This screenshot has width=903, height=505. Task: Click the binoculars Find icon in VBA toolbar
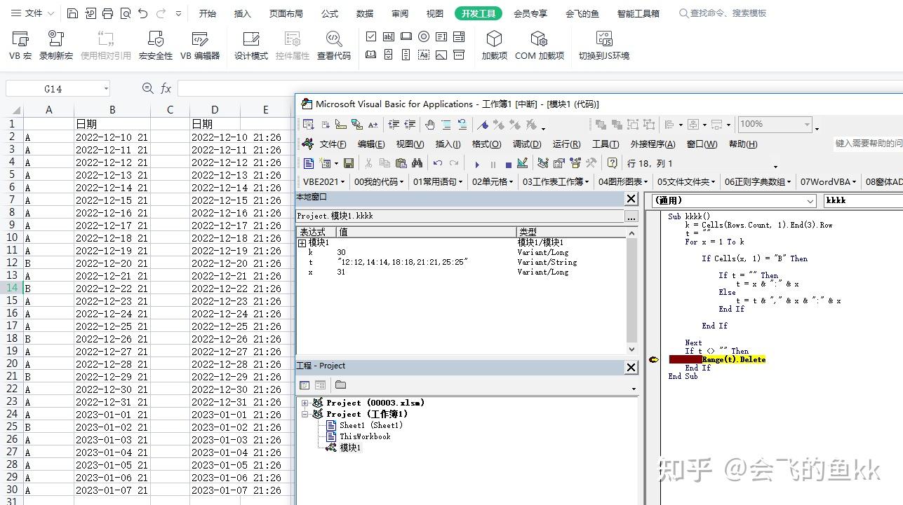coord(417,163)
